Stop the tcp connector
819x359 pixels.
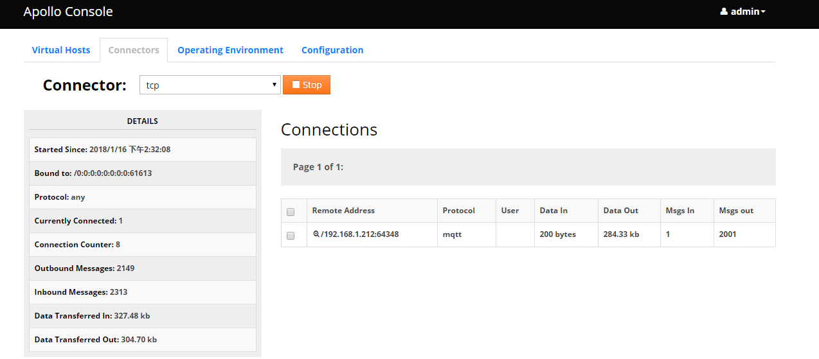pyautogui.click(x=307, y=85)
